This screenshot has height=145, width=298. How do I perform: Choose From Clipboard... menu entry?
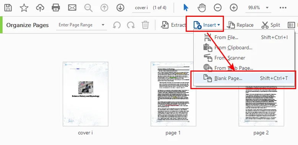click(x=244, y=47)
